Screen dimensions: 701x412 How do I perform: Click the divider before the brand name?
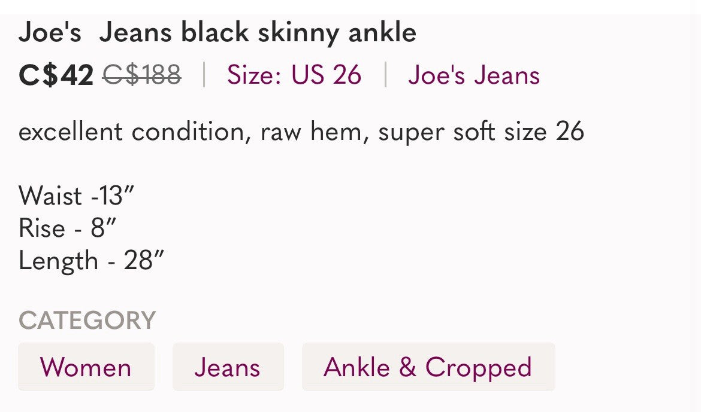point(386,75)
